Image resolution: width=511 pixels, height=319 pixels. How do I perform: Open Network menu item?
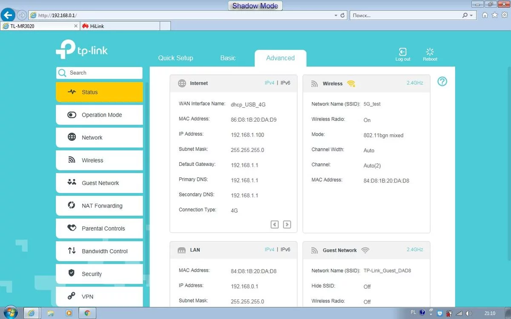click(99, 137)
